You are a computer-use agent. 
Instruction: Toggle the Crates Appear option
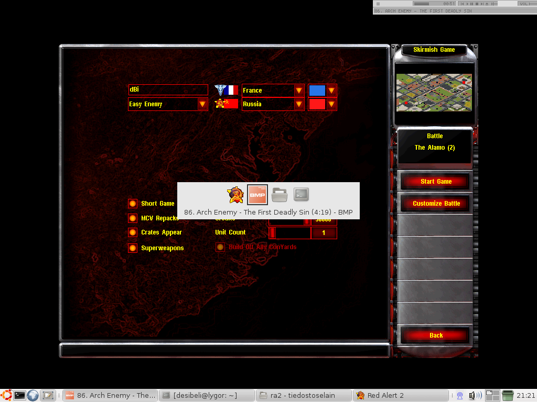tap(133, 232)
